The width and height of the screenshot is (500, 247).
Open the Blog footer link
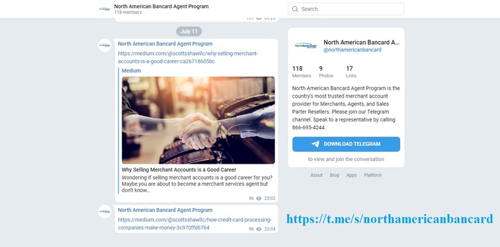[334, 175]
